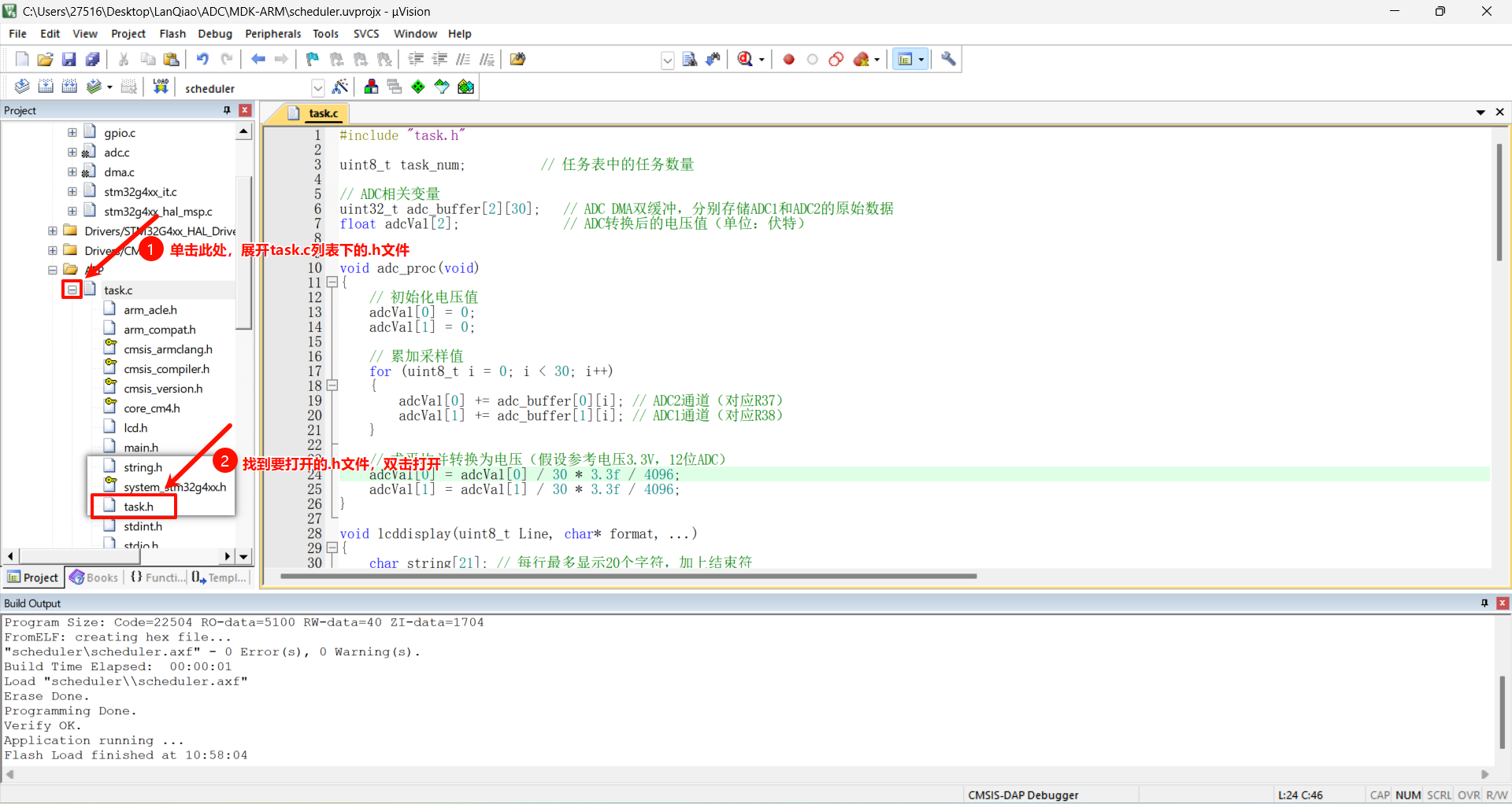This screenshot has width=1512, height=804.
Task: Open Configuration with the wrench icon
Action: coord(948,59)
